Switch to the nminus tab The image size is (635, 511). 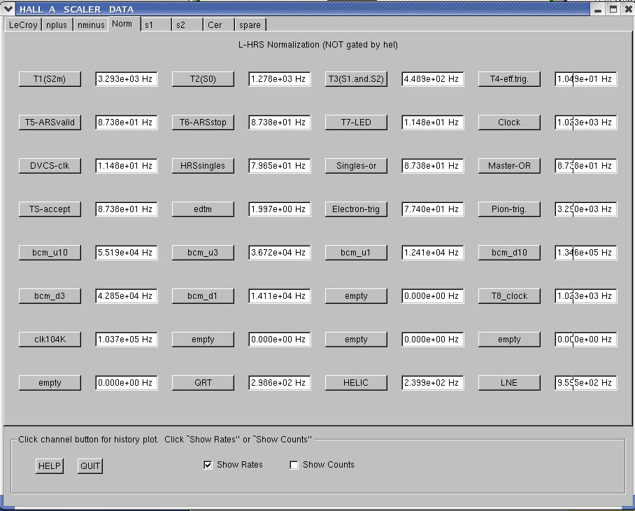click(91, 24)
